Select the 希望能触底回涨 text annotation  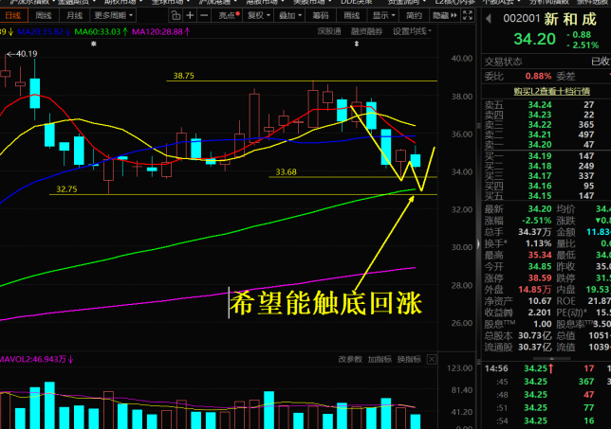325,303
